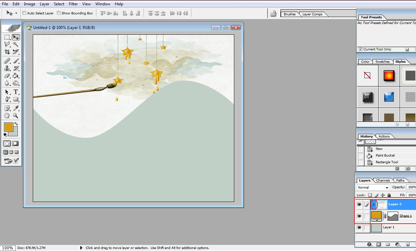This screenshot has width=416, height=251.
Task: Open the zoom percentage field in status bar
Action: coord(7,248)
